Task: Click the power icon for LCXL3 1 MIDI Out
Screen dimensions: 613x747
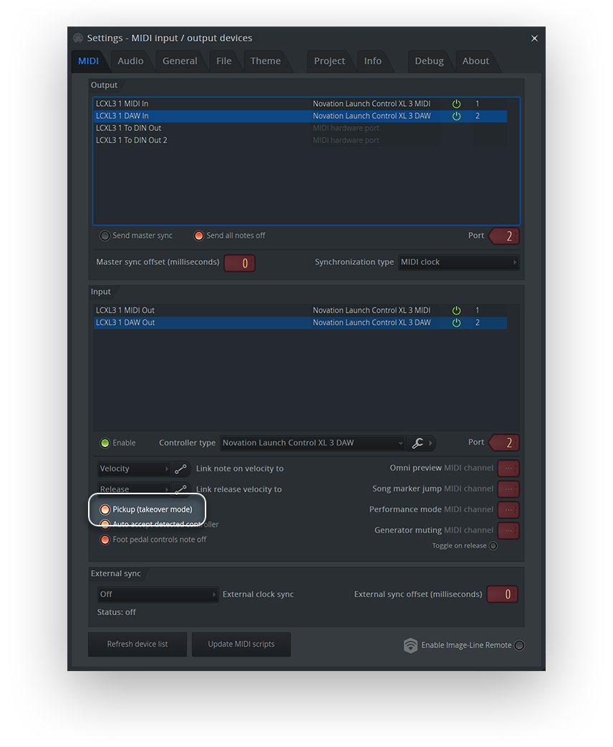Action: pos(456,311)
